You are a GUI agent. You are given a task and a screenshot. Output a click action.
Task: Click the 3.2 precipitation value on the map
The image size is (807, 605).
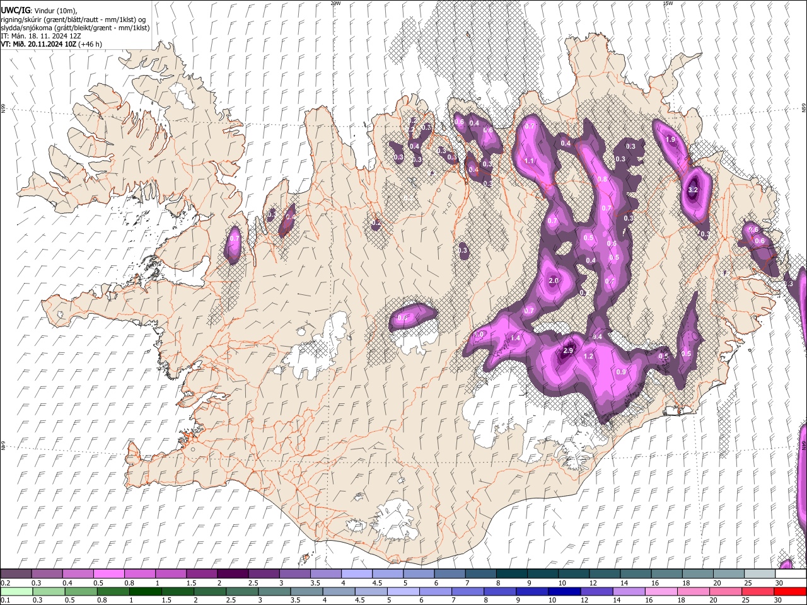tap(693, 190)
